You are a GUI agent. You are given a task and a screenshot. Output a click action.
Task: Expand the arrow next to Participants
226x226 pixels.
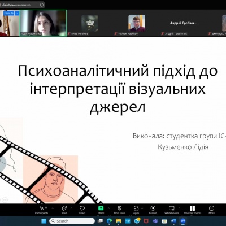pos(53,208)
